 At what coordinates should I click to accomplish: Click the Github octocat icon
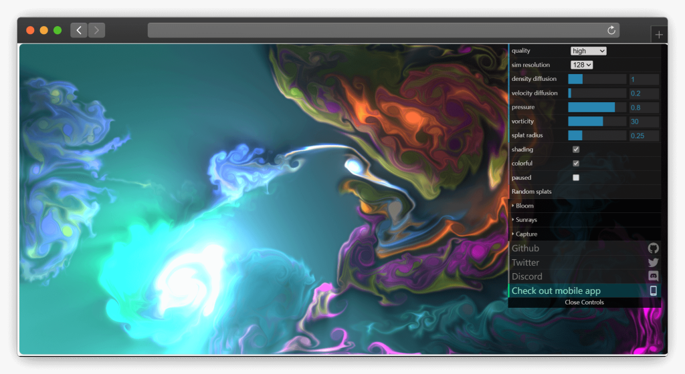coord(654,248)
